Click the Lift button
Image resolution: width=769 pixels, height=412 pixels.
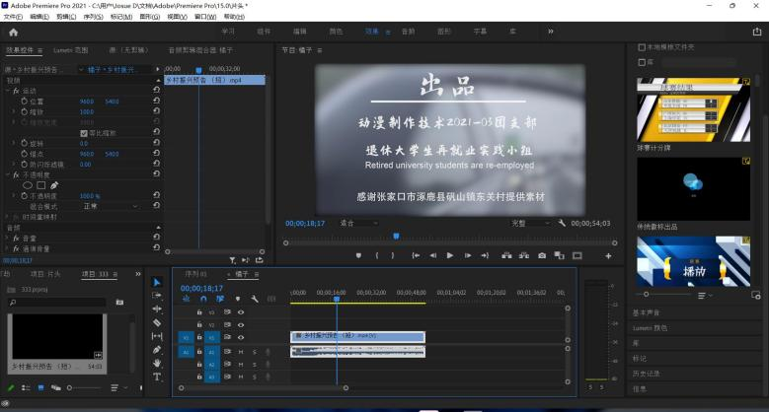coord(506,255)
